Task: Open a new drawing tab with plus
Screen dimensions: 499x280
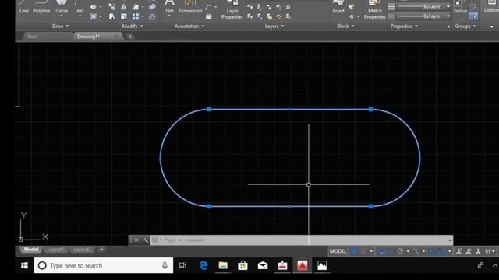Action: (130, 37)
